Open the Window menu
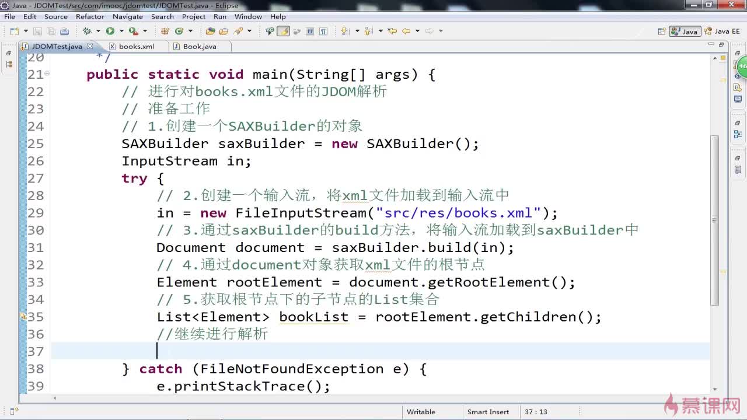This screenshot has width=747, height=420. (248, 16)
